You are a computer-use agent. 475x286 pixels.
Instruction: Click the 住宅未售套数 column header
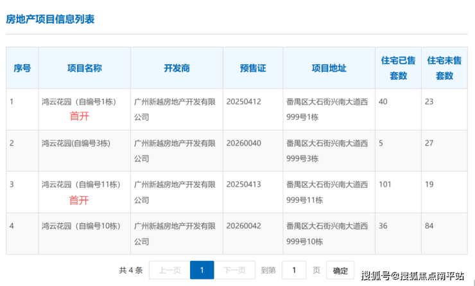[444, 68]
